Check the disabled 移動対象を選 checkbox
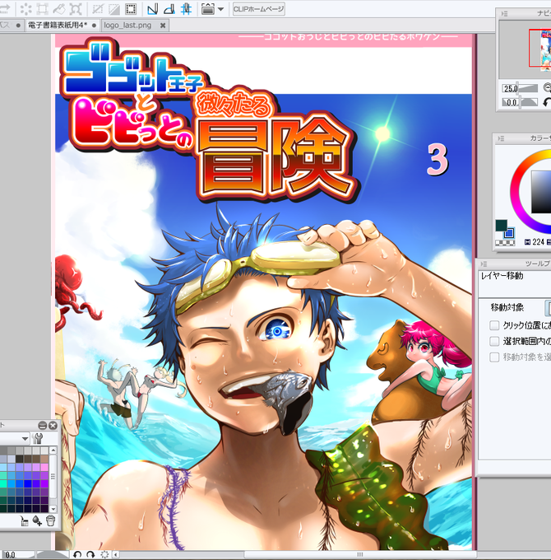 [x=494, y=357]
